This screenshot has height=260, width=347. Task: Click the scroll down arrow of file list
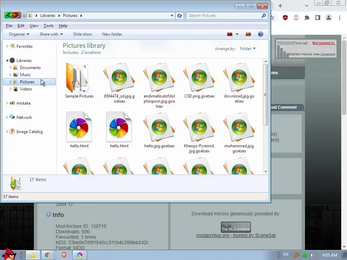tap(266, 172)
